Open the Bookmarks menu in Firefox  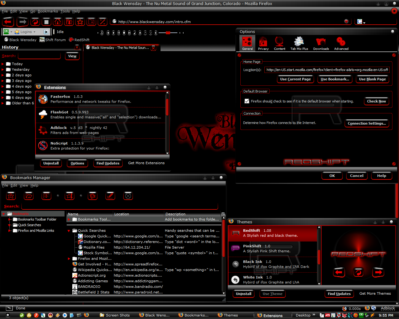click(48, 11)
